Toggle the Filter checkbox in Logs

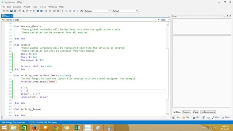tap(174, 112)
